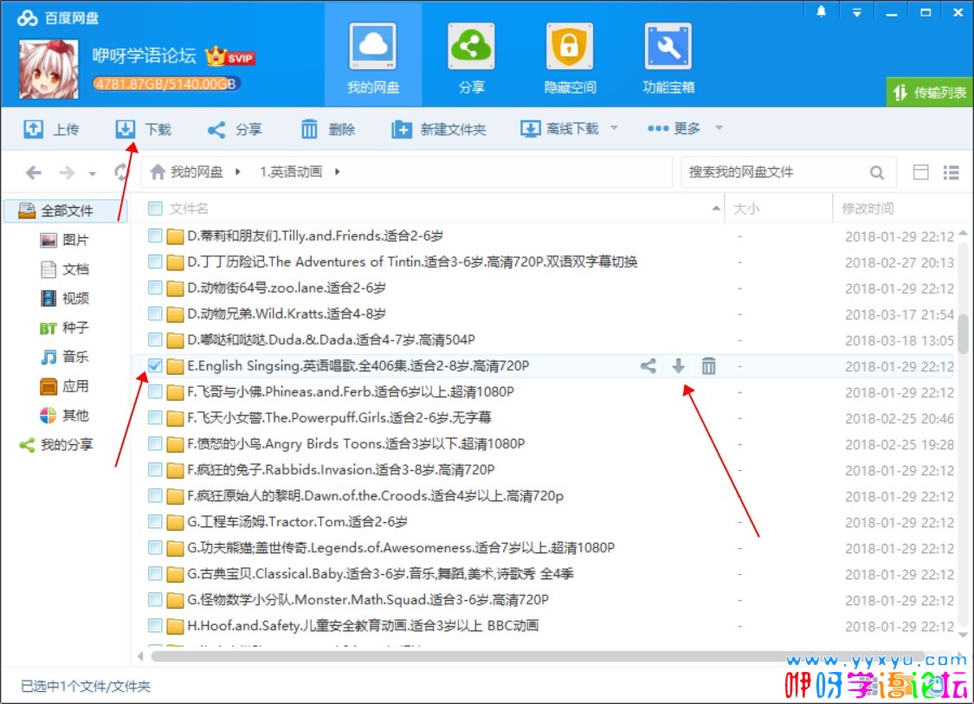Select the Classical.Baby folder name

[380, 574]
